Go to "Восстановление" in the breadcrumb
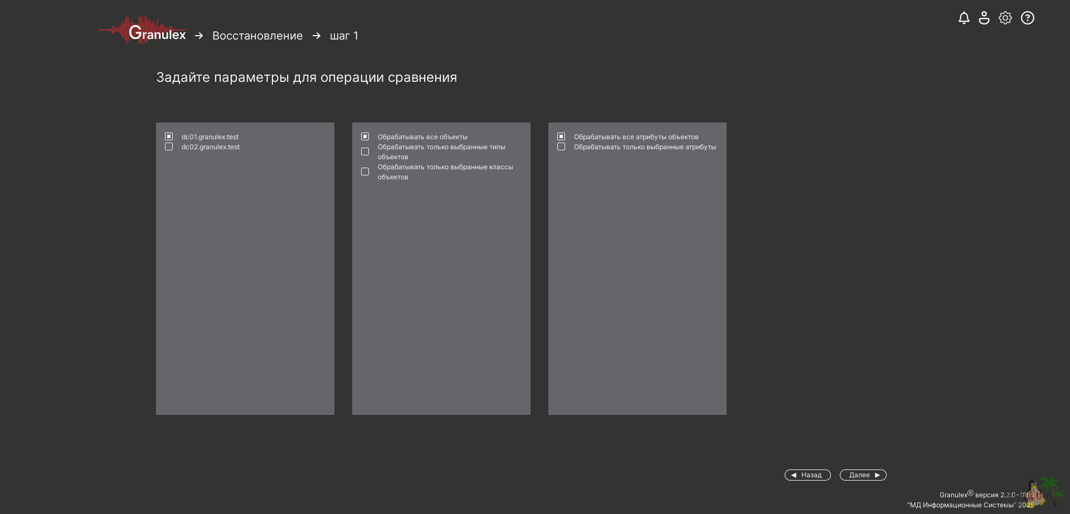Screen dimensions: 1070x514 (x=257, y=36)
